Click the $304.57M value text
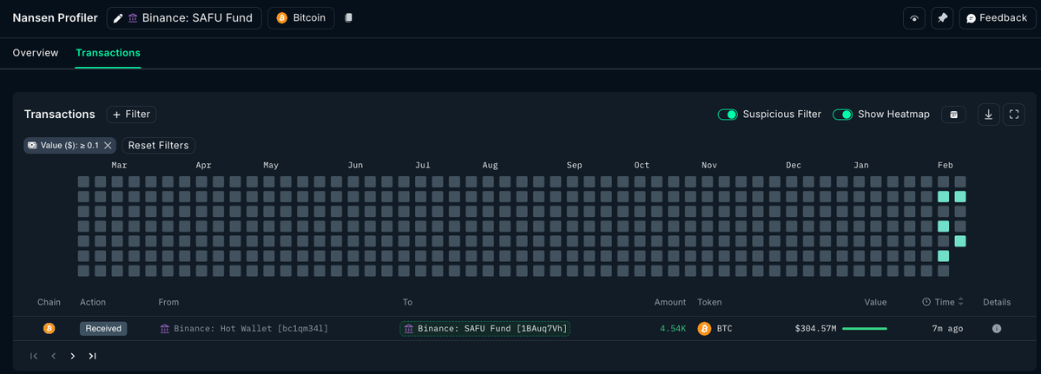Image resolution: width=1041 pixels, height=374 pixels. [x=815, y=328]
